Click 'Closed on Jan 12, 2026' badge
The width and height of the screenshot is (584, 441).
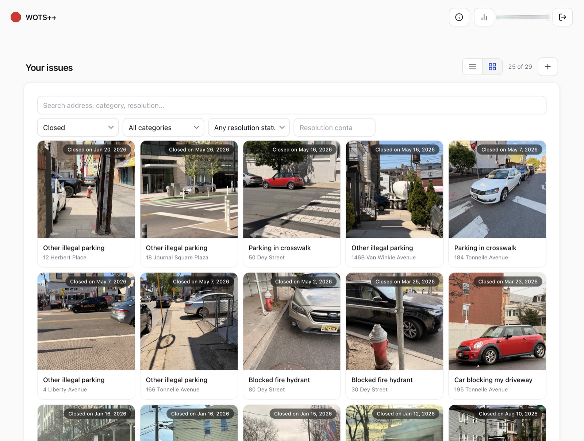406,414
